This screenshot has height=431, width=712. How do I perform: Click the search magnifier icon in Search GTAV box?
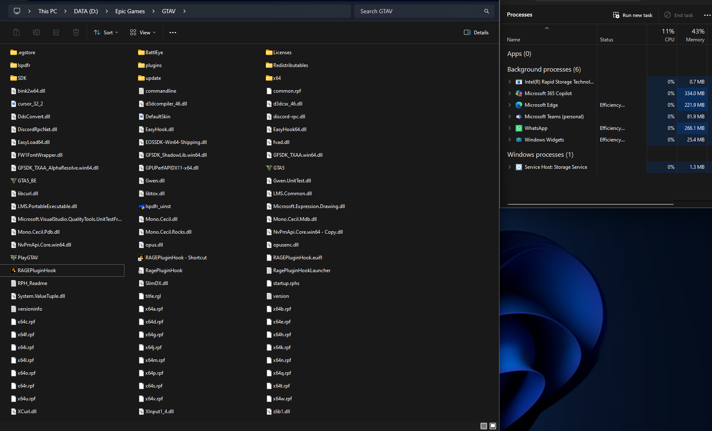tap(487, 11)
